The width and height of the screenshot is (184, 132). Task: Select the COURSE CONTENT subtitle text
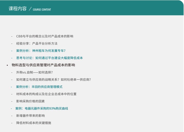click(x=42, y=10)
